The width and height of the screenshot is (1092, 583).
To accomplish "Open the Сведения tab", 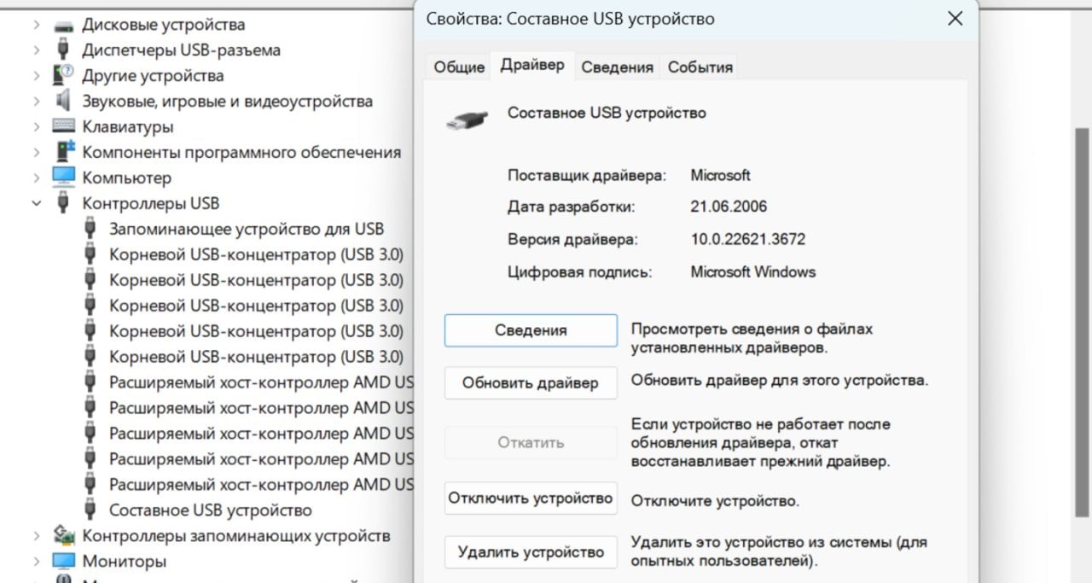I will (x=617, y=67).
